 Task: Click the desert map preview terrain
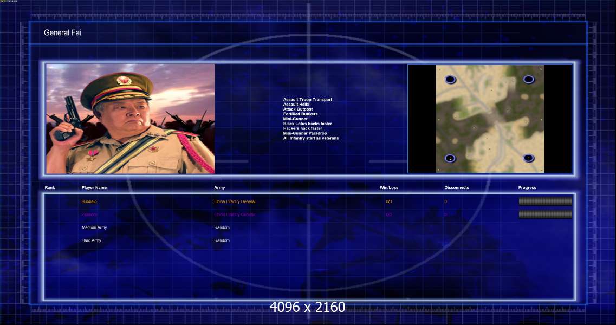pos(490,119)
